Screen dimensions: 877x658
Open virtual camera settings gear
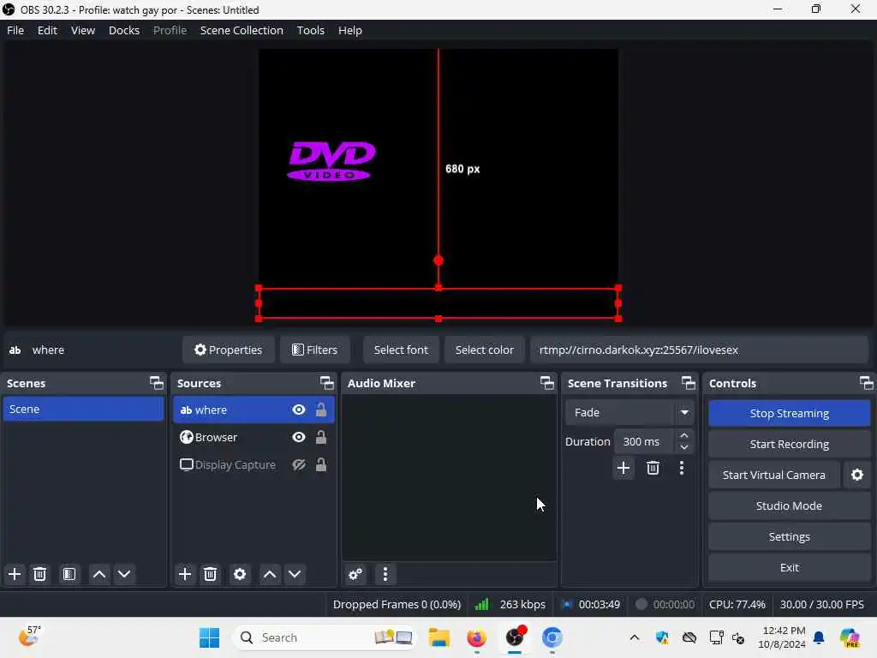tap(856, 475)
